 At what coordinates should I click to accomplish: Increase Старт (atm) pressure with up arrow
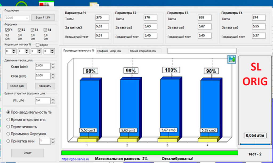53,65
